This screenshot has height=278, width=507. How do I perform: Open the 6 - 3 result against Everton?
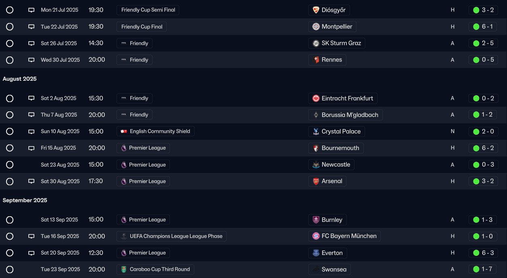[487, 253]
